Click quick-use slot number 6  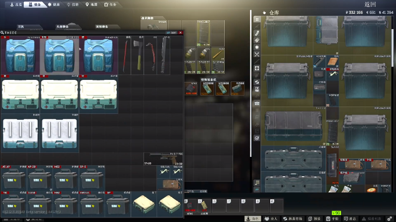219,206
